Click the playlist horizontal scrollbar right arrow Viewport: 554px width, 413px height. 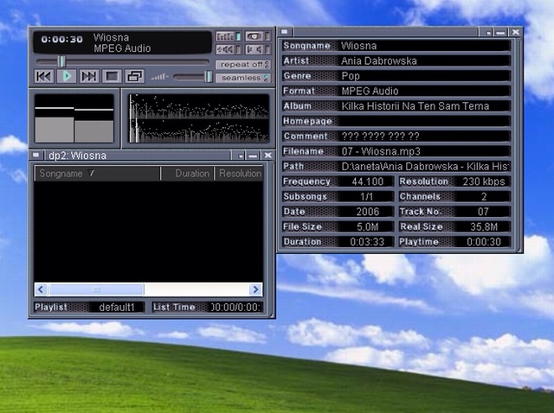255,289
